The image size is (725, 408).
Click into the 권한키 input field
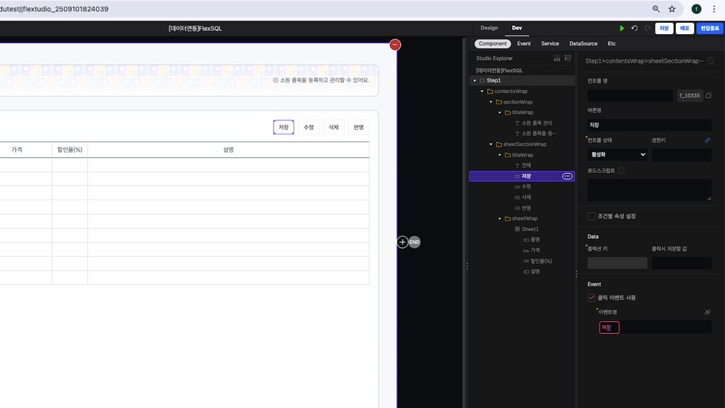coord(682,154)
